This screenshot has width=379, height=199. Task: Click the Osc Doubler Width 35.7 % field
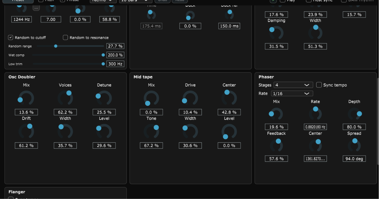pyautogui.click(x=65, y=146)
